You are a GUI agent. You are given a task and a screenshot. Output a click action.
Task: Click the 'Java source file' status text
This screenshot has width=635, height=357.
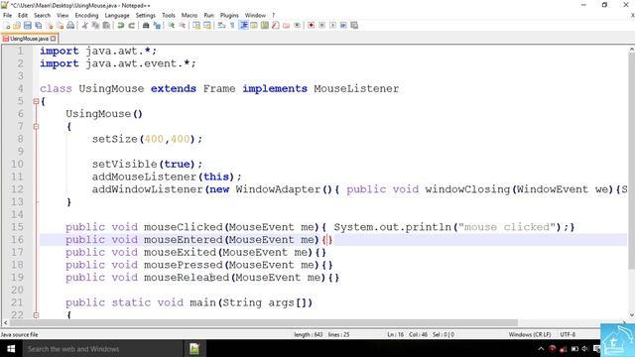tap(20, 335)
